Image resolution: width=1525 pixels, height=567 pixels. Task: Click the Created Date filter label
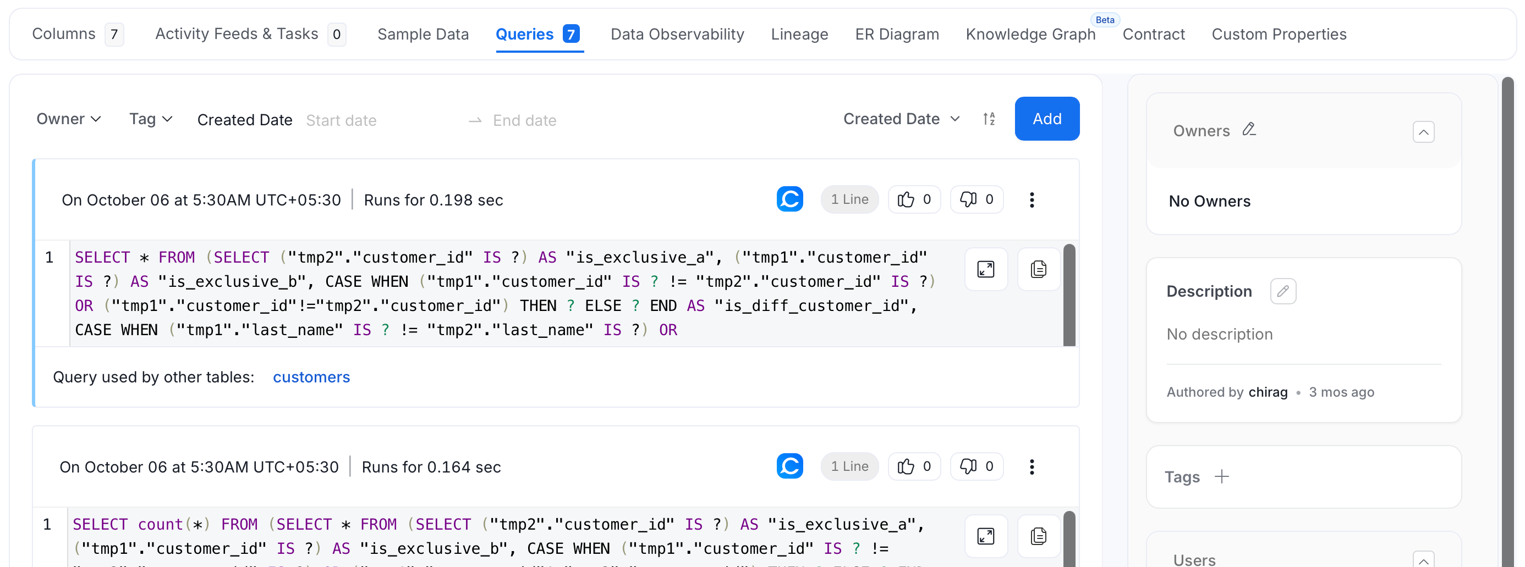click(x=244, y=120)
